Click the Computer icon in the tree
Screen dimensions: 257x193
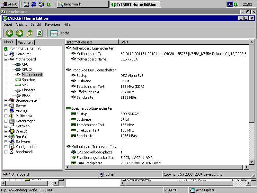point(12,54)
